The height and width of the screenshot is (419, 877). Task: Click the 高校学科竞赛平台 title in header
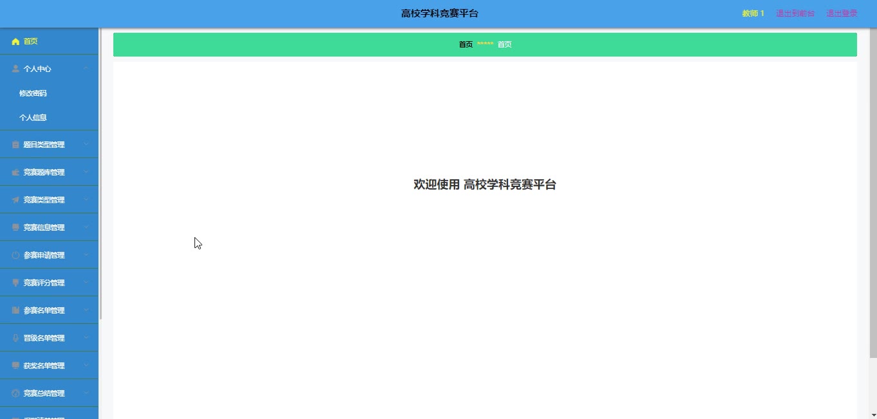[x=440, y=13]
